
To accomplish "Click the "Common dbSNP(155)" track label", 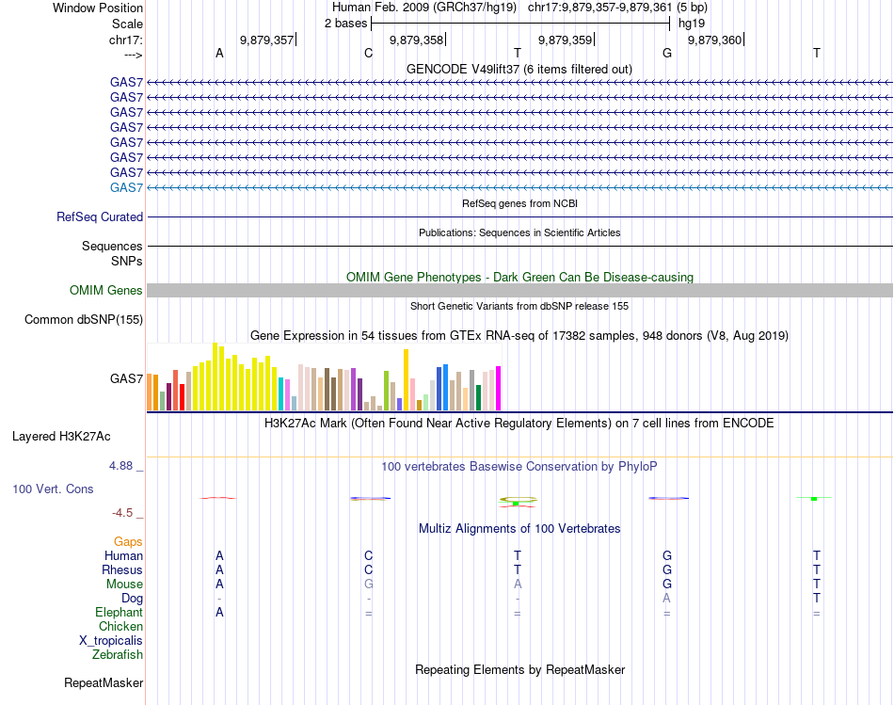I will tap(84, 319).
